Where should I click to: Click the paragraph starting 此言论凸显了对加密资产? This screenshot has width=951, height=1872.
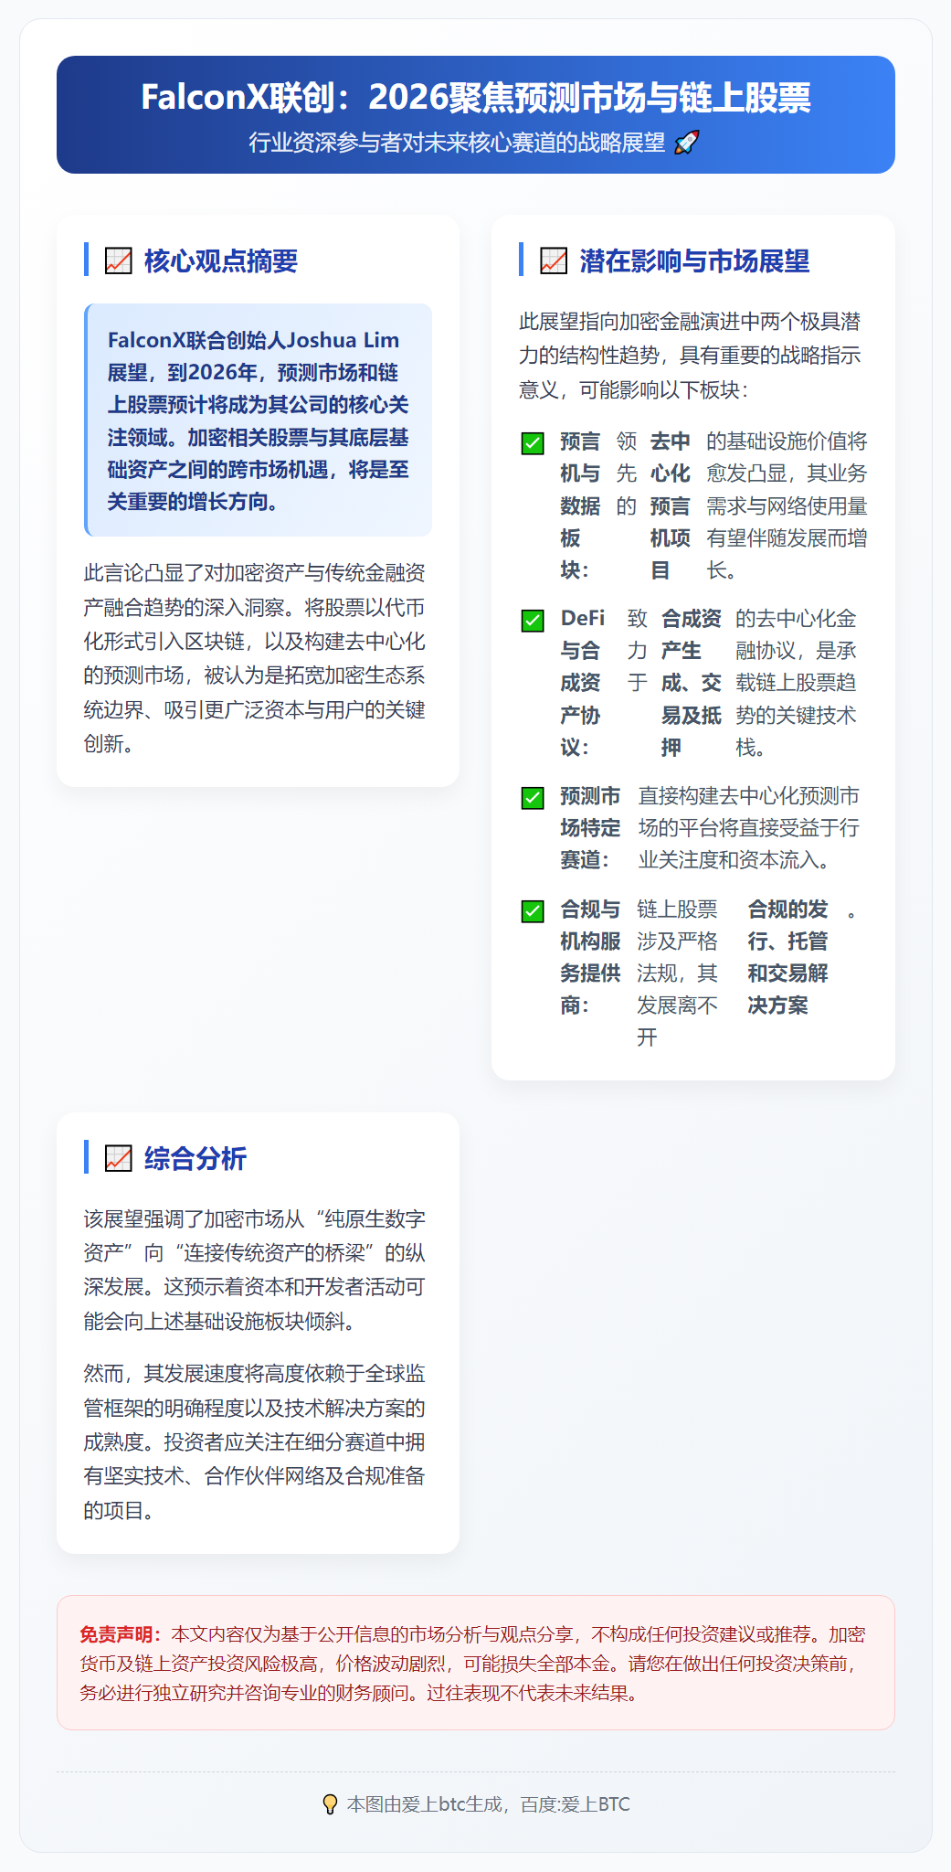pyautogui.click(x=255, y=658)
